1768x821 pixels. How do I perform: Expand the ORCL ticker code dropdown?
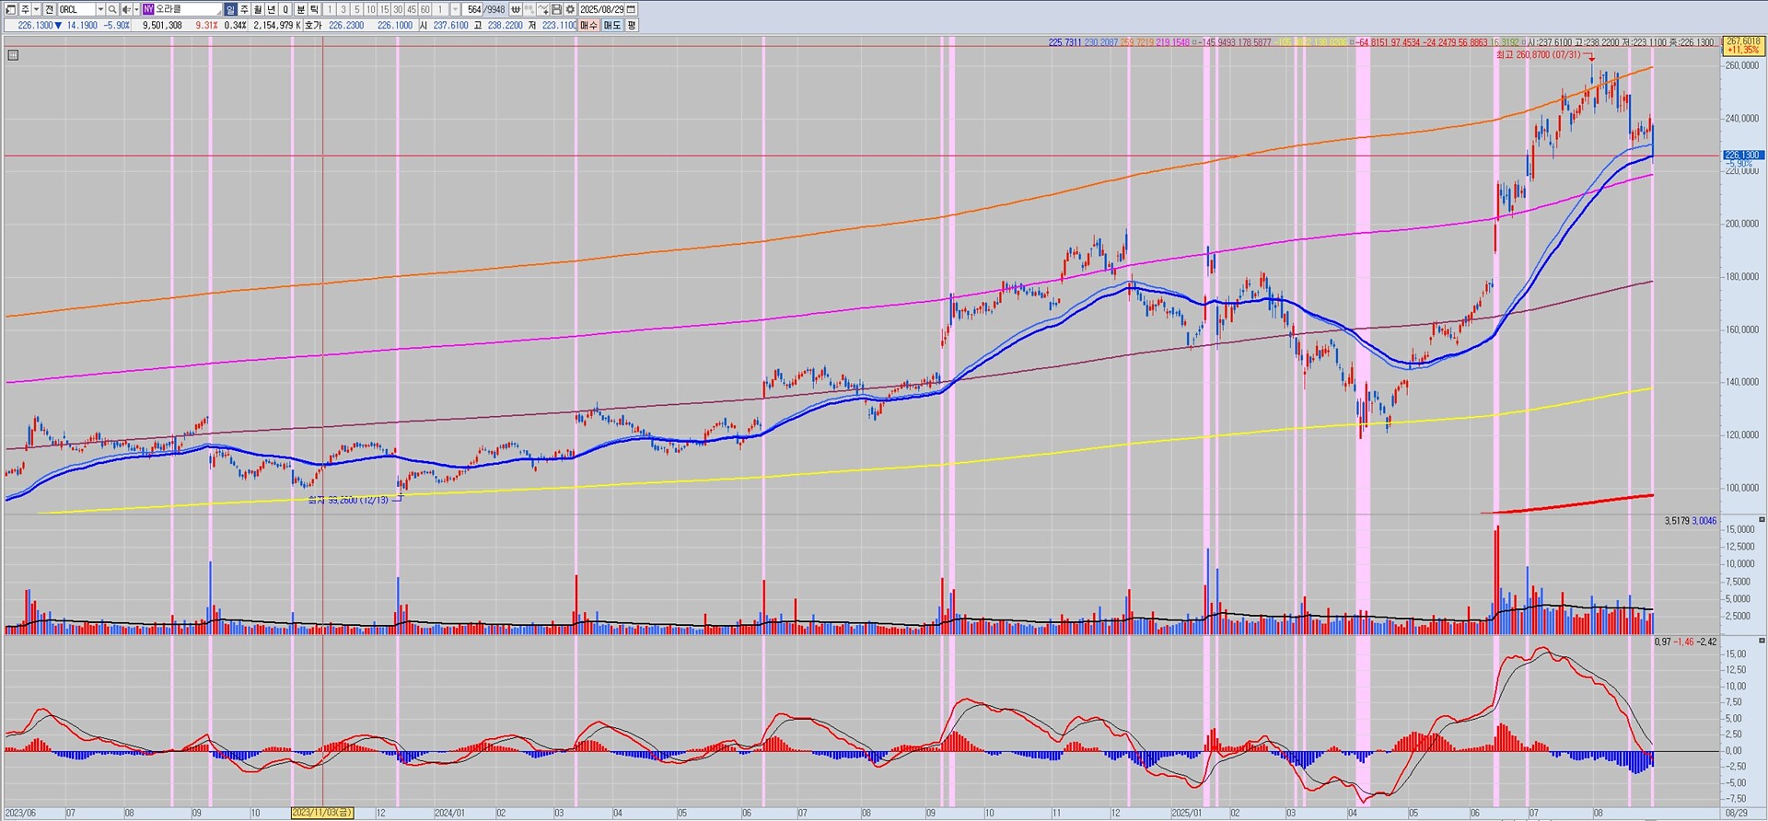coord(100,9)
